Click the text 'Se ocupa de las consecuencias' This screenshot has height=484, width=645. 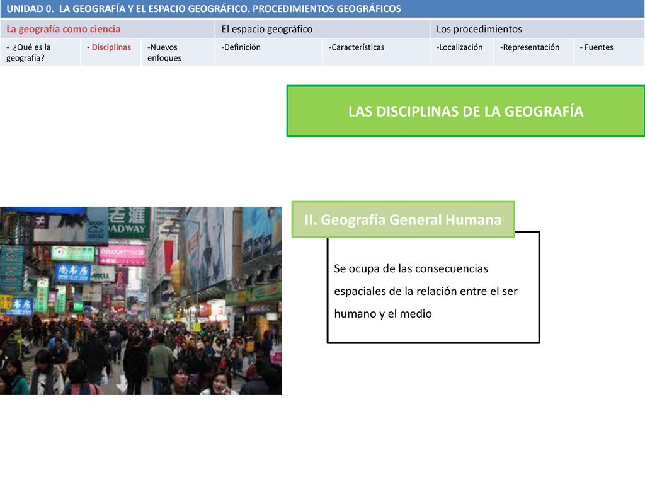[411, 268]
